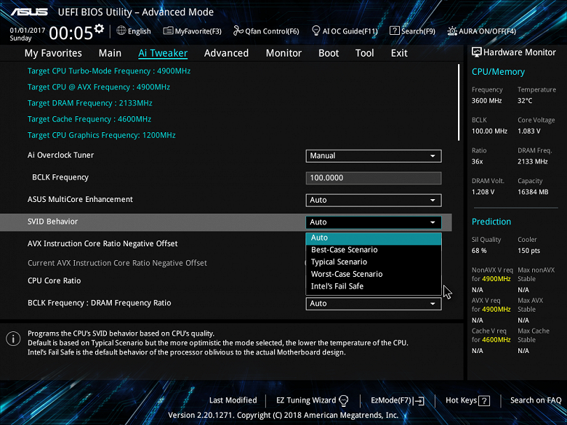Viewport: 567px width, 425px height.
Task: Go to the Advanced tab
Action: click(226, 53)
